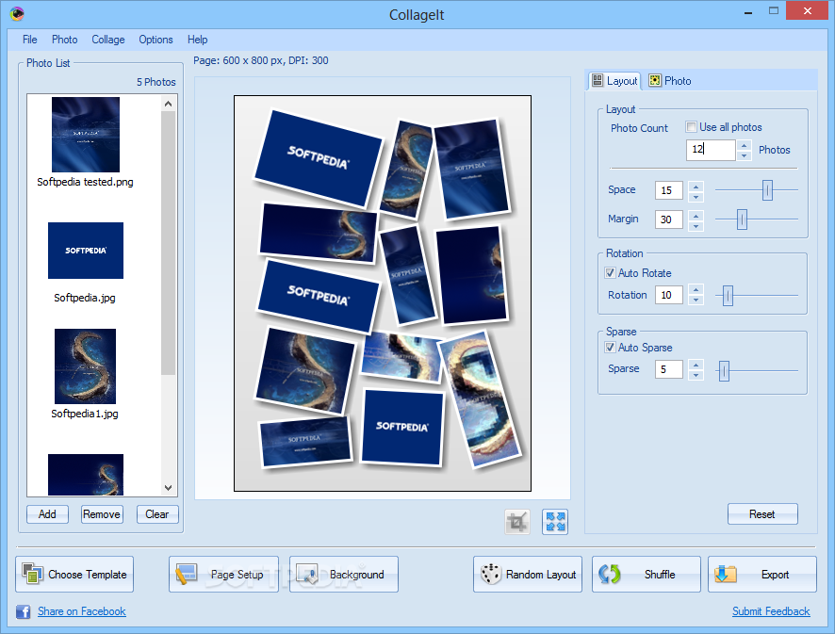The height and width of the screenshot is (634, 835).
Task: Click the Photo Count input field
Action: (x=711, y=150)
